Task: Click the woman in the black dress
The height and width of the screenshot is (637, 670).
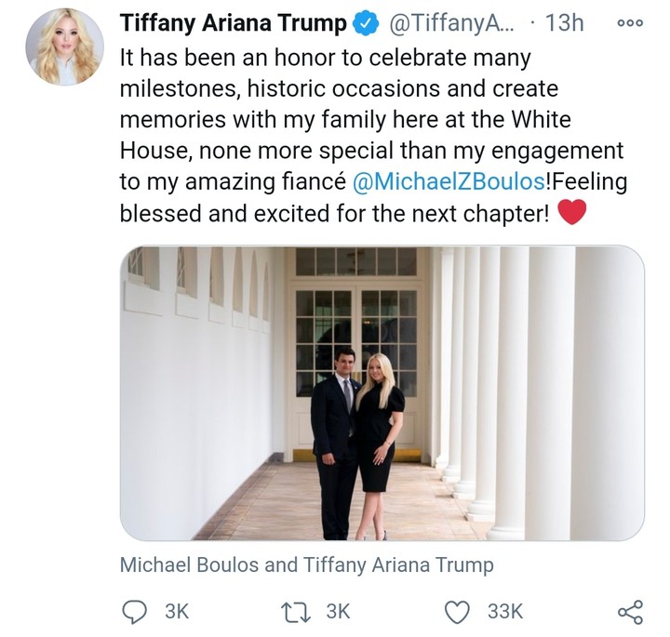Action: (x=378, y=446)
